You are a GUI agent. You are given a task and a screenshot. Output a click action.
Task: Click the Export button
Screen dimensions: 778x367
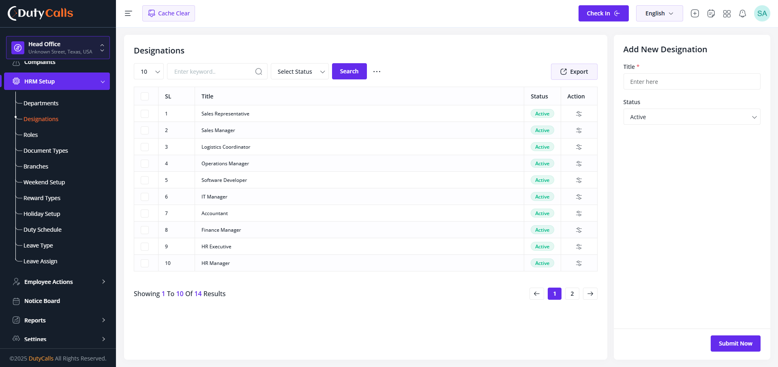coord(574,72)
